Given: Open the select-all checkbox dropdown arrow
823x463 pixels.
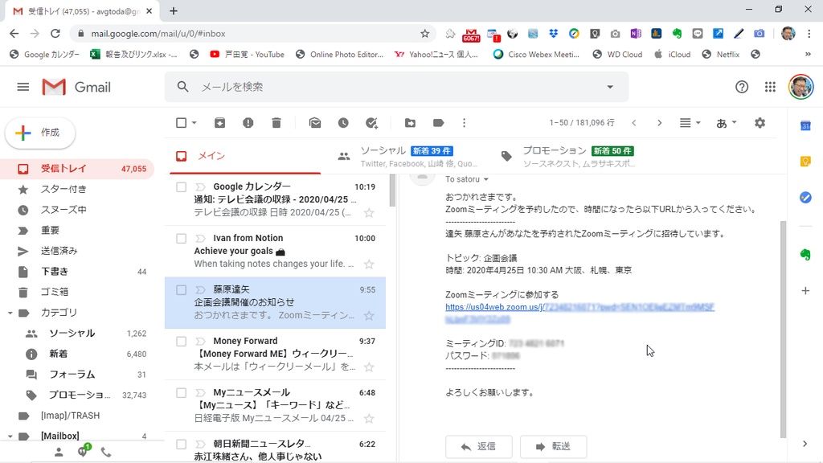Looking at the screenshot, I should [x=194, y=123].
